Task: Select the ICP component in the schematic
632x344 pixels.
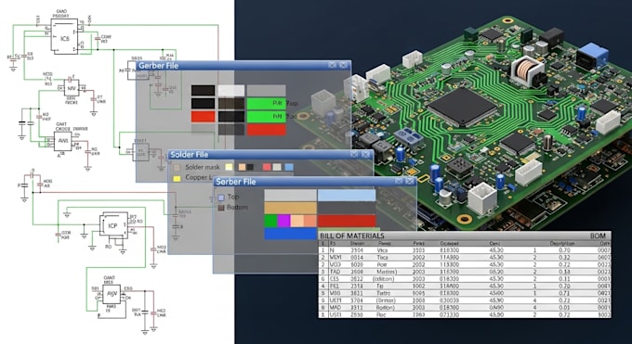Action: click(x=113, y=225)
